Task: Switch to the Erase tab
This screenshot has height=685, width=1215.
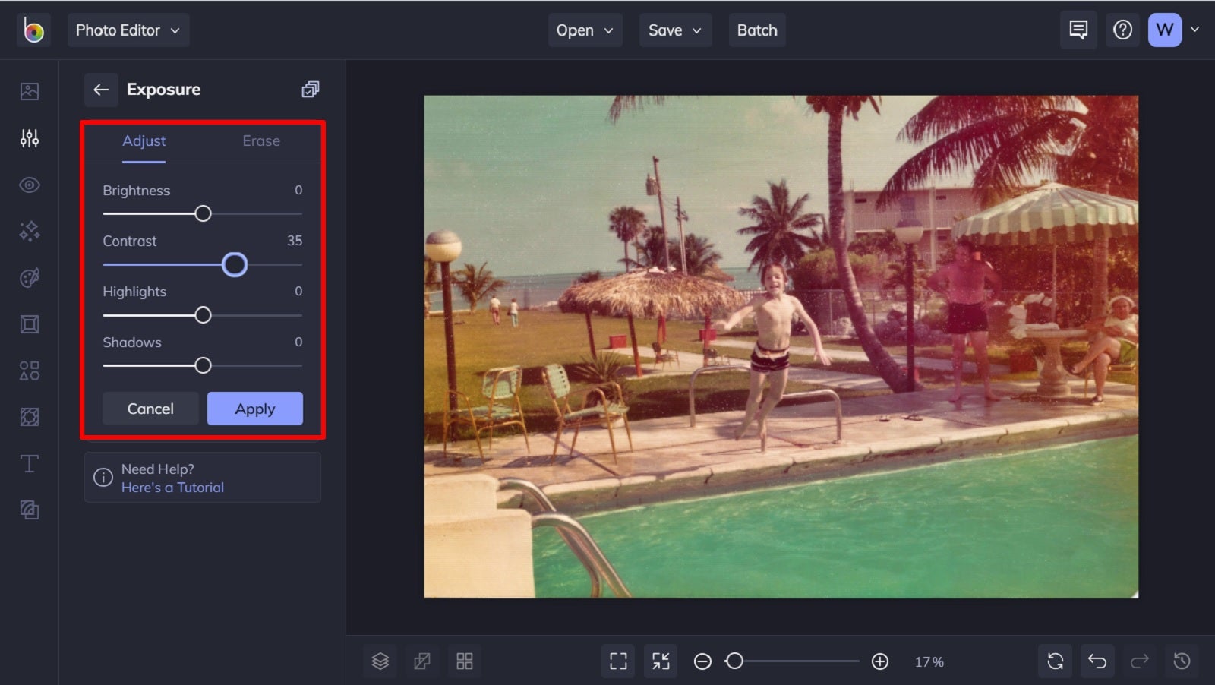Action: [261, 140]
